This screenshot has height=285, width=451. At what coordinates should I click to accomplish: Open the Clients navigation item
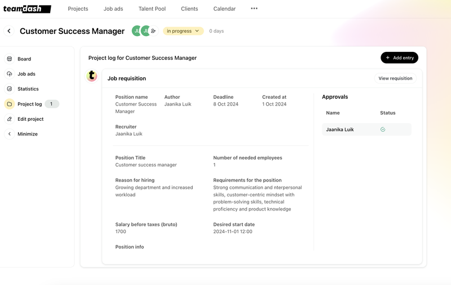(x=189, y=8)
